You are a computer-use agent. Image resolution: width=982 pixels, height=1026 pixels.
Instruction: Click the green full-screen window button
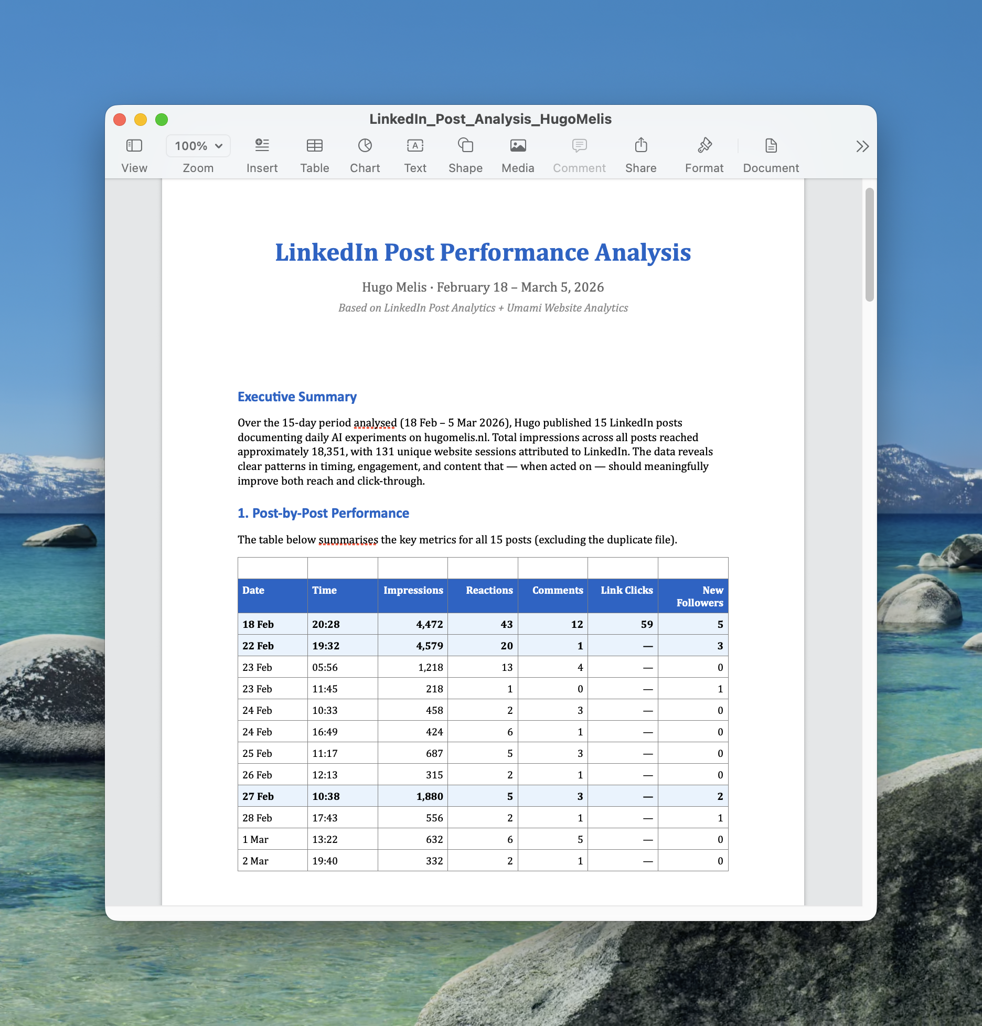pos(162,120)
